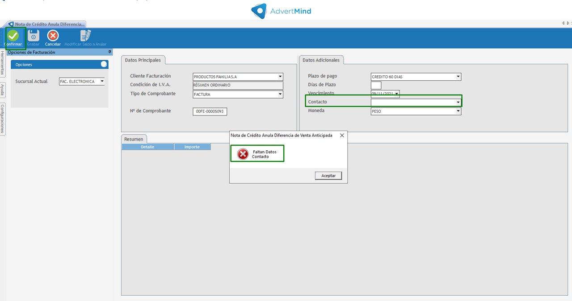Switch to the Datos Adicionales tab
This screenshot has width=572, height=301.
[321, 60]
